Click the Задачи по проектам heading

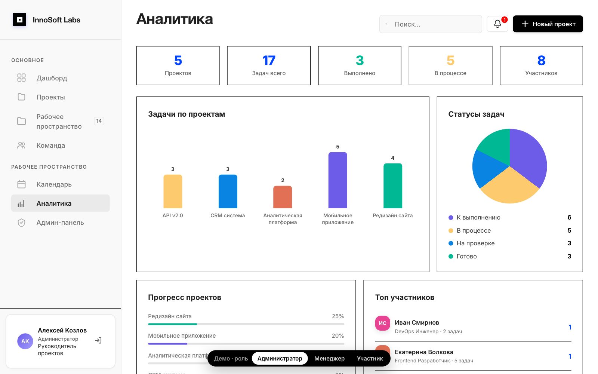coord(187,114)
